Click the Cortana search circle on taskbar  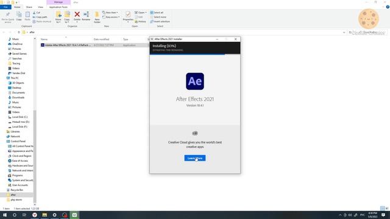(x=15, y=215)
